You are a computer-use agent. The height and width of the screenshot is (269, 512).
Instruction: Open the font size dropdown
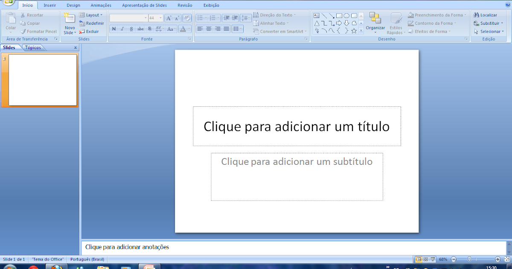tap(161, 18)
